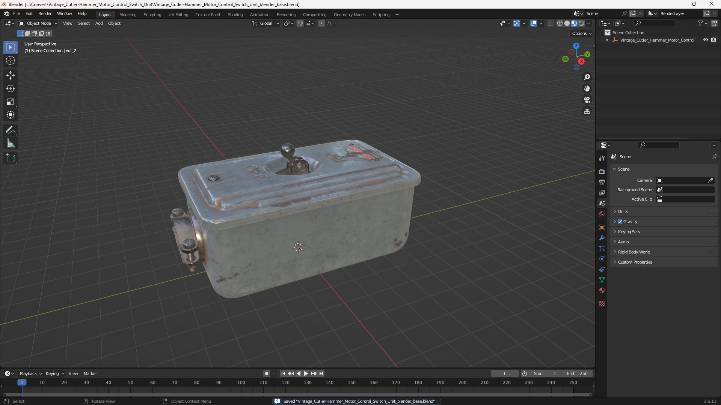This screenshot has height=405, width=721.
Task: Select the Annotate tool
Action: [11, 130]
